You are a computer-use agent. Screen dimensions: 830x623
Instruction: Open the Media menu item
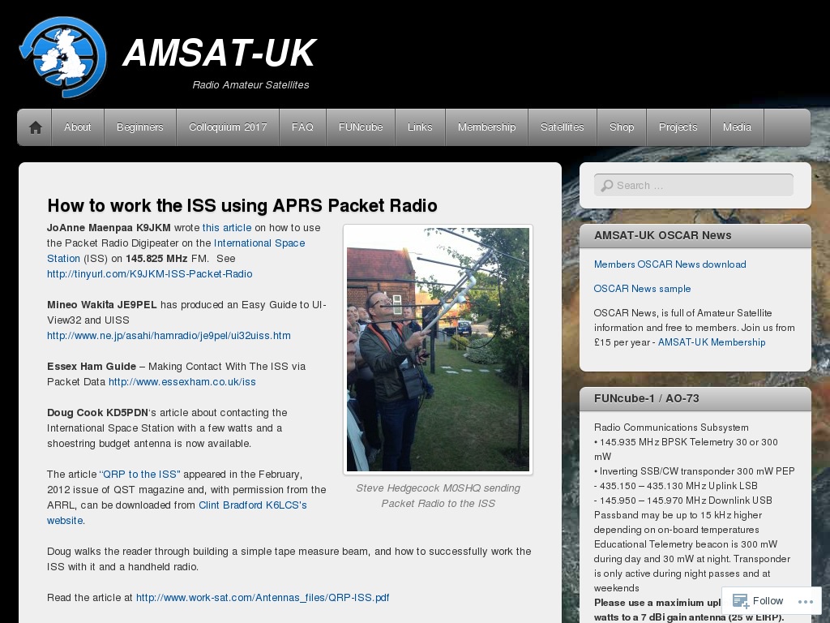tap(737, 127)
